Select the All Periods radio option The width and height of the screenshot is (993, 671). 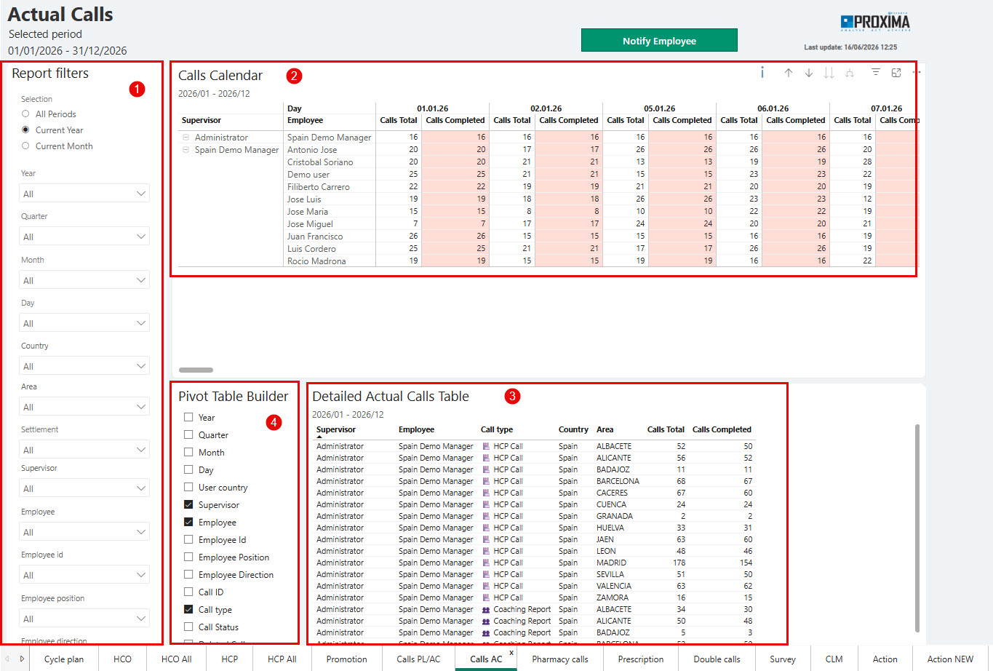[25, 114]
